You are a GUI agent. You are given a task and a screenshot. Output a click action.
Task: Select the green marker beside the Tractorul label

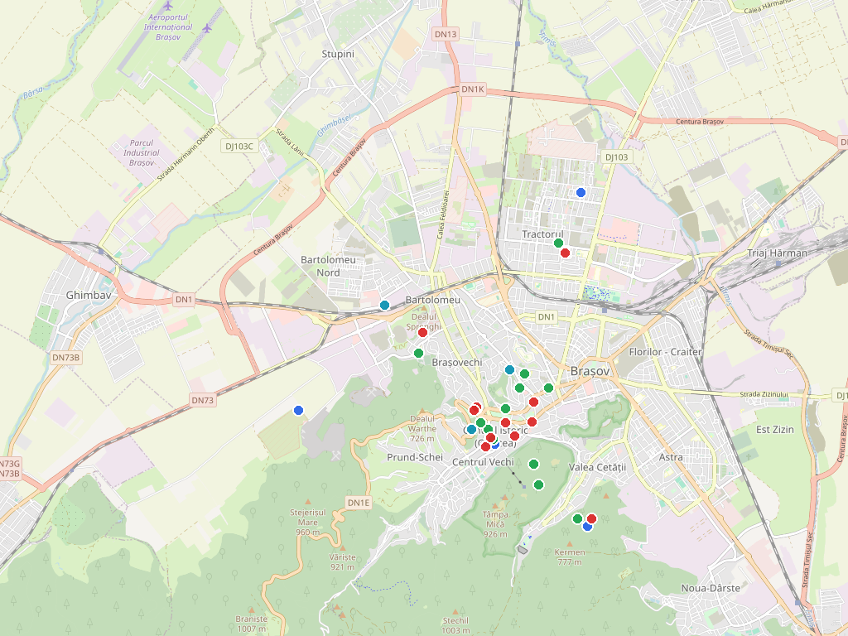coord(559,243)
